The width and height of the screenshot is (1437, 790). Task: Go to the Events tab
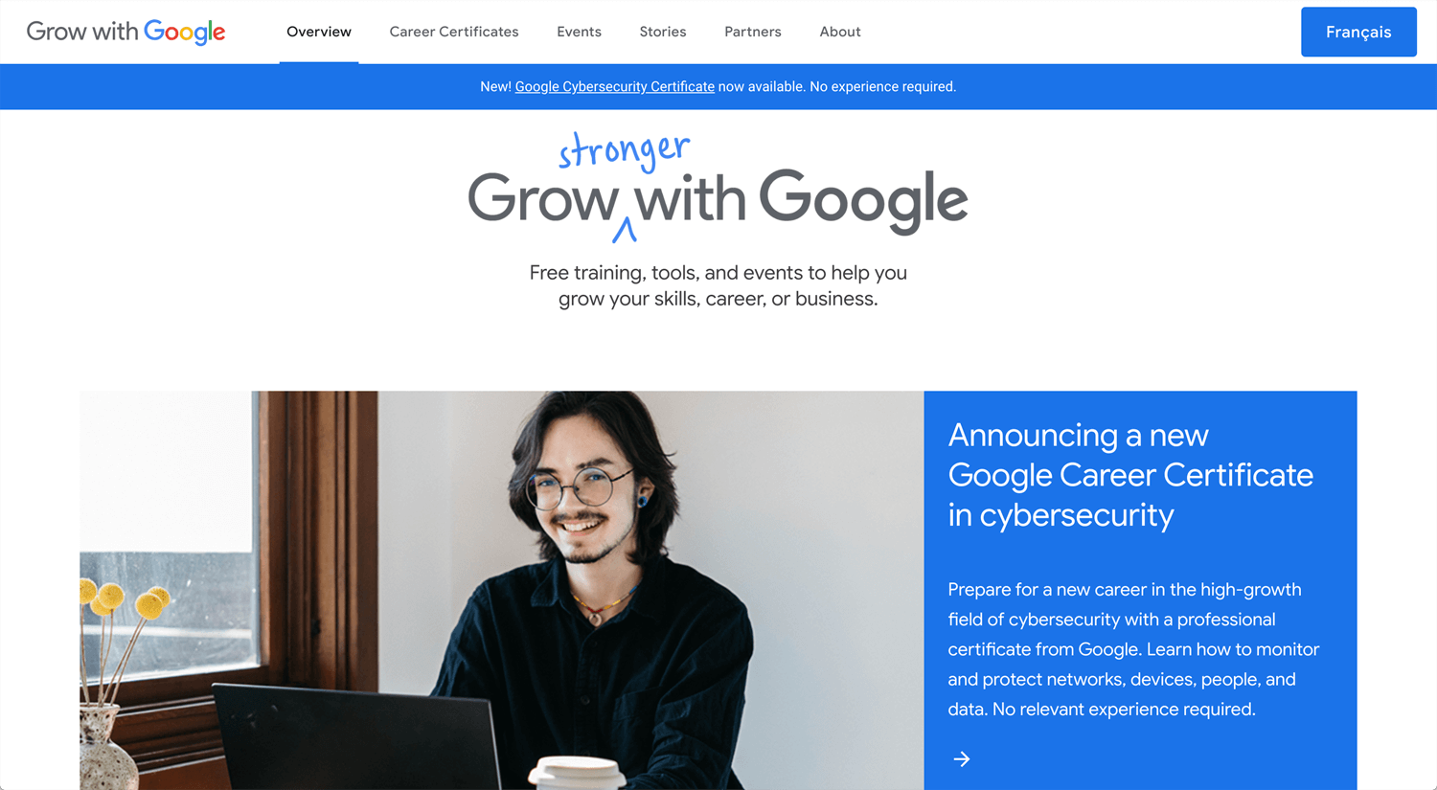579,32
